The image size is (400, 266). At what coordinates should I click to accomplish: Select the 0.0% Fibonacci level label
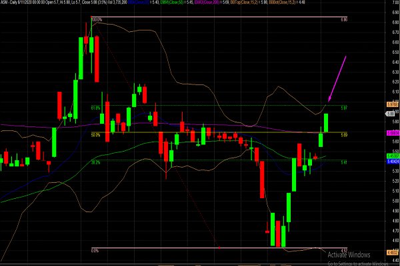[95, 251]
